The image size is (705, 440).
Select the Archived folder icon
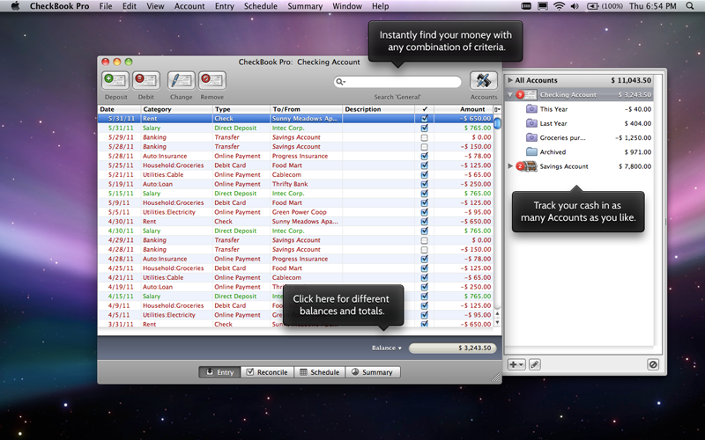click(x=531, y=151)
